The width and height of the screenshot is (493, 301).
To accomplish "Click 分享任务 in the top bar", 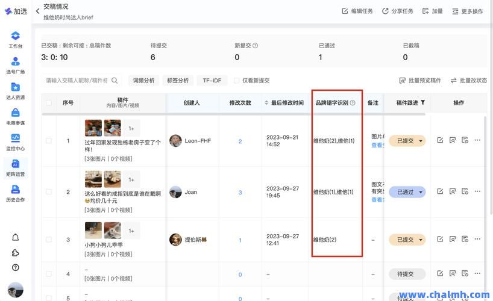I will pos(397,11).
